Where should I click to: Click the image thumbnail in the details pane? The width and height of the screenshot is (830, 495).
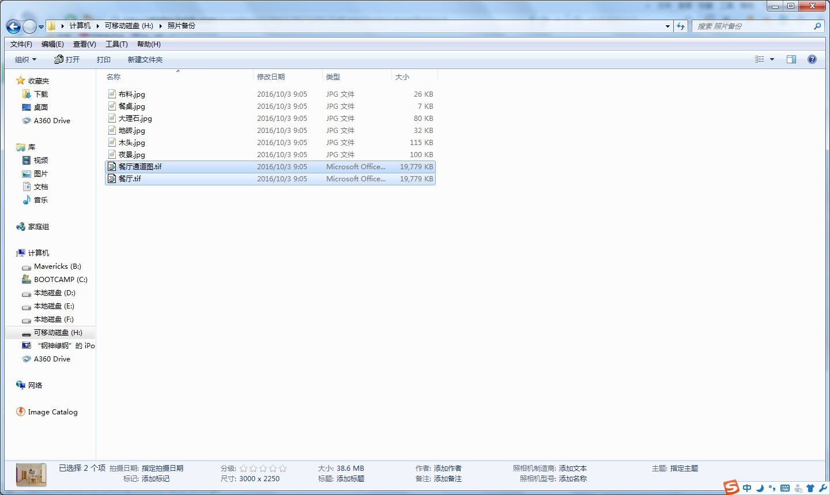31,475
